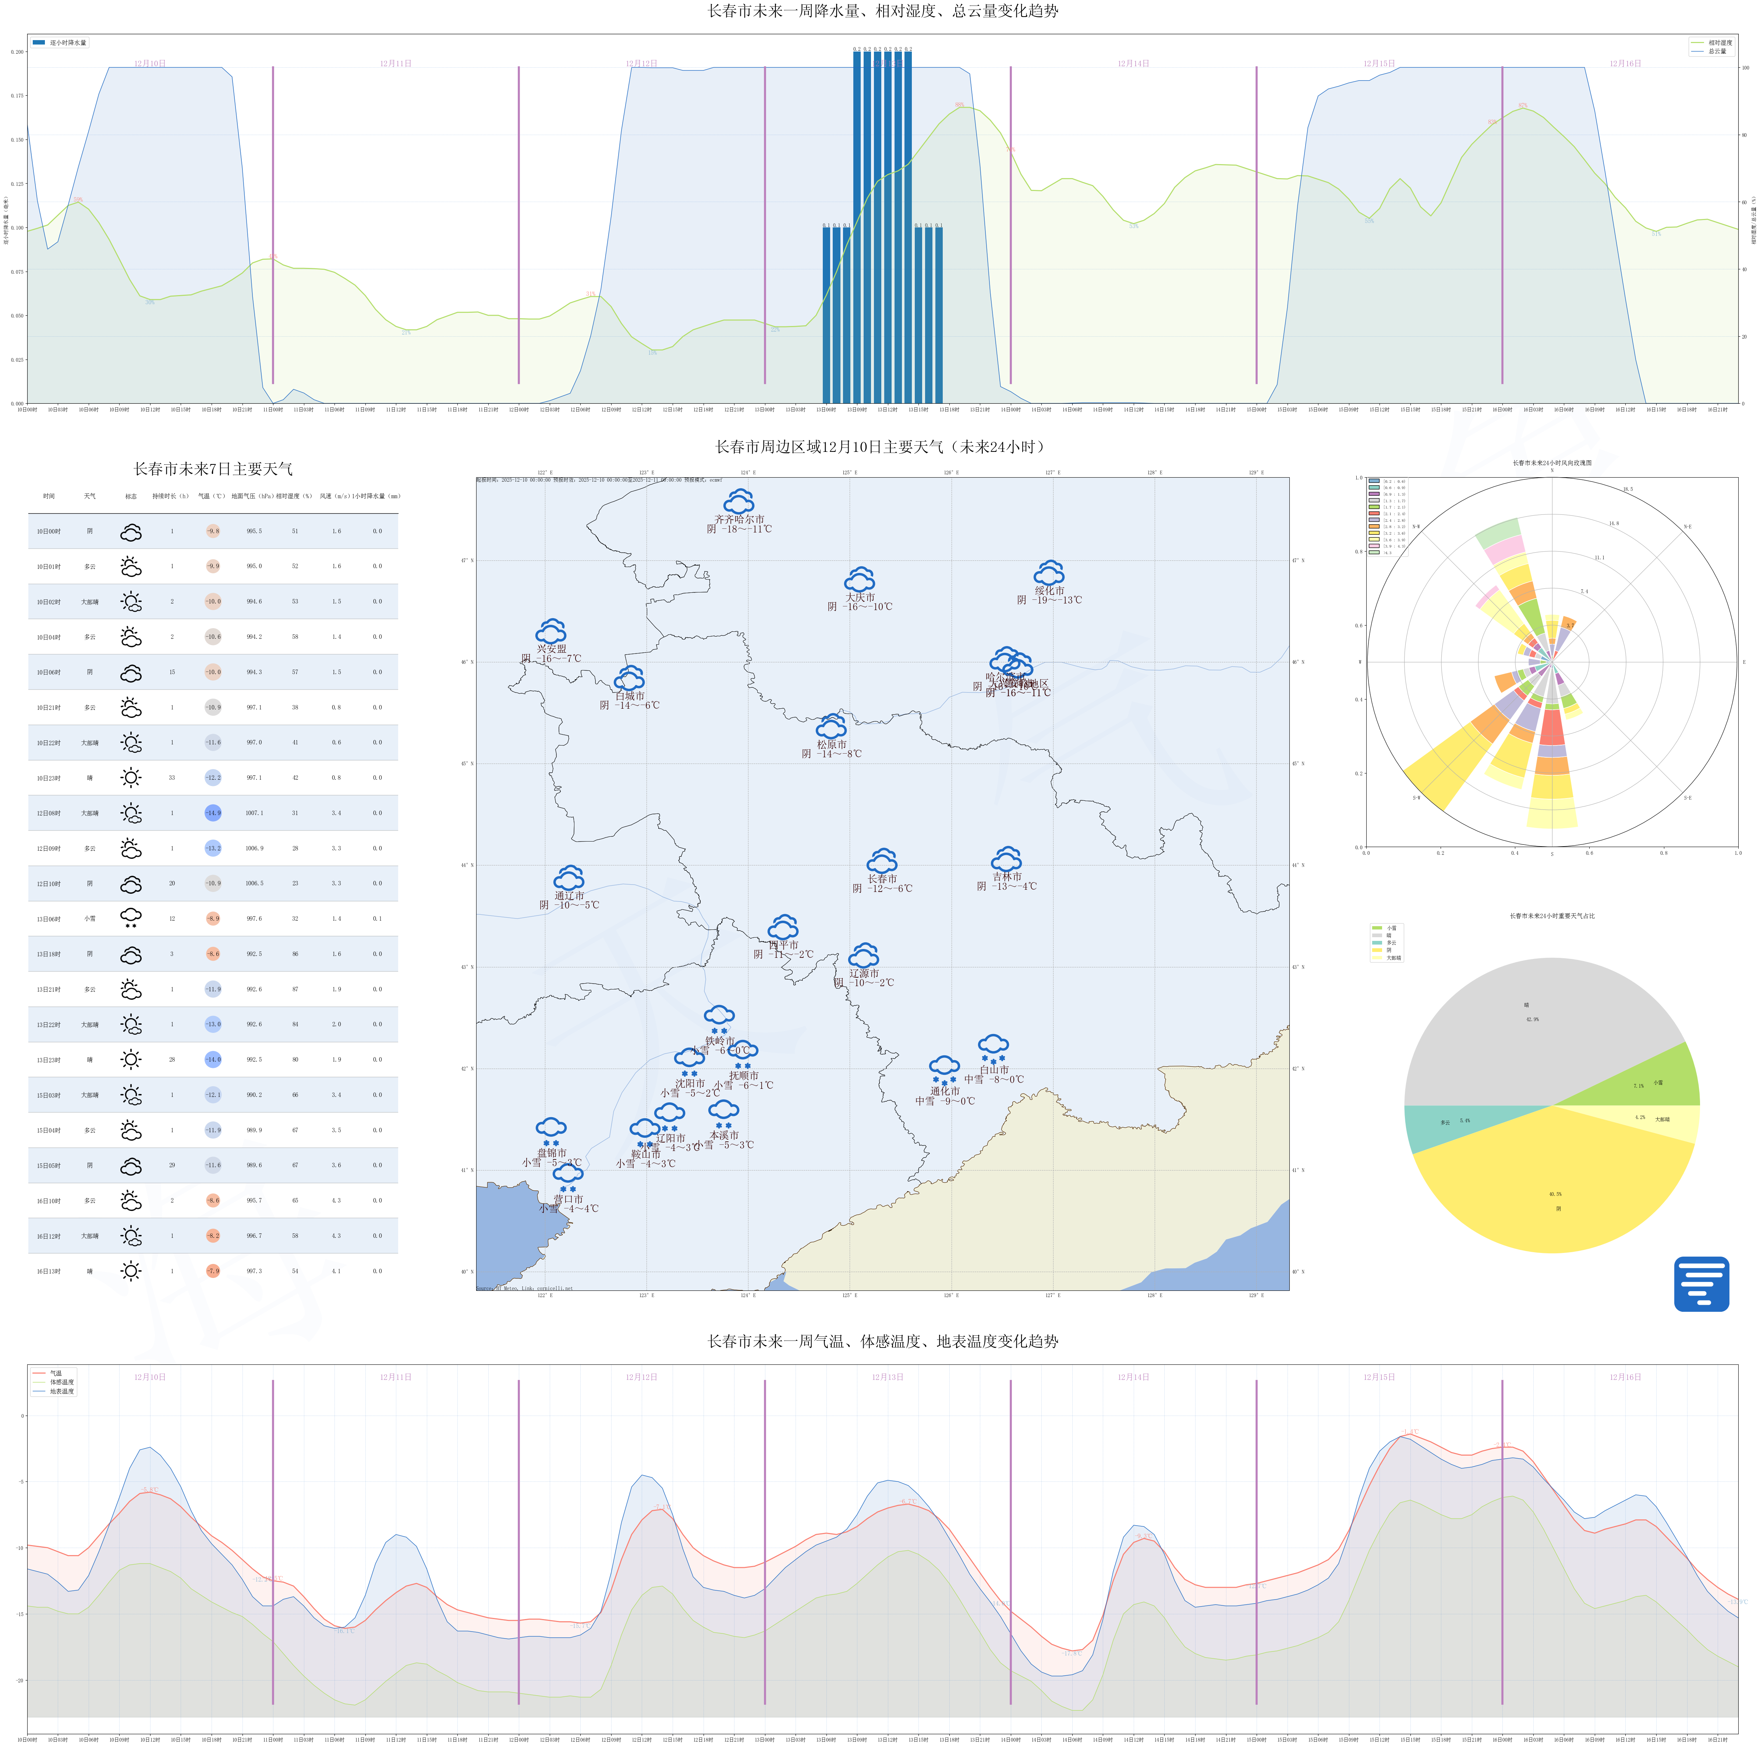1760x1746 pixels.
Task: Click the Tongliao (通辽市) cloud icon
Action: coord(569,878)
